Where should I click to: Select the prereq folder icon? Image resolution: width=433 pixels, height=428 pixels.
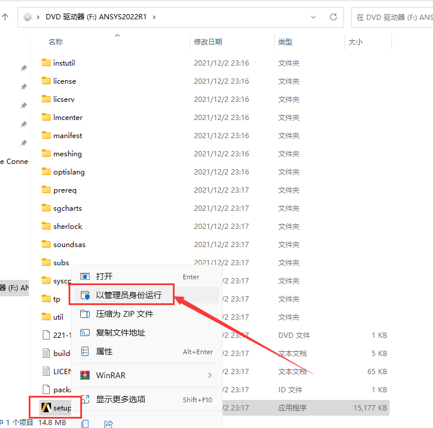(x=46, y=190)
